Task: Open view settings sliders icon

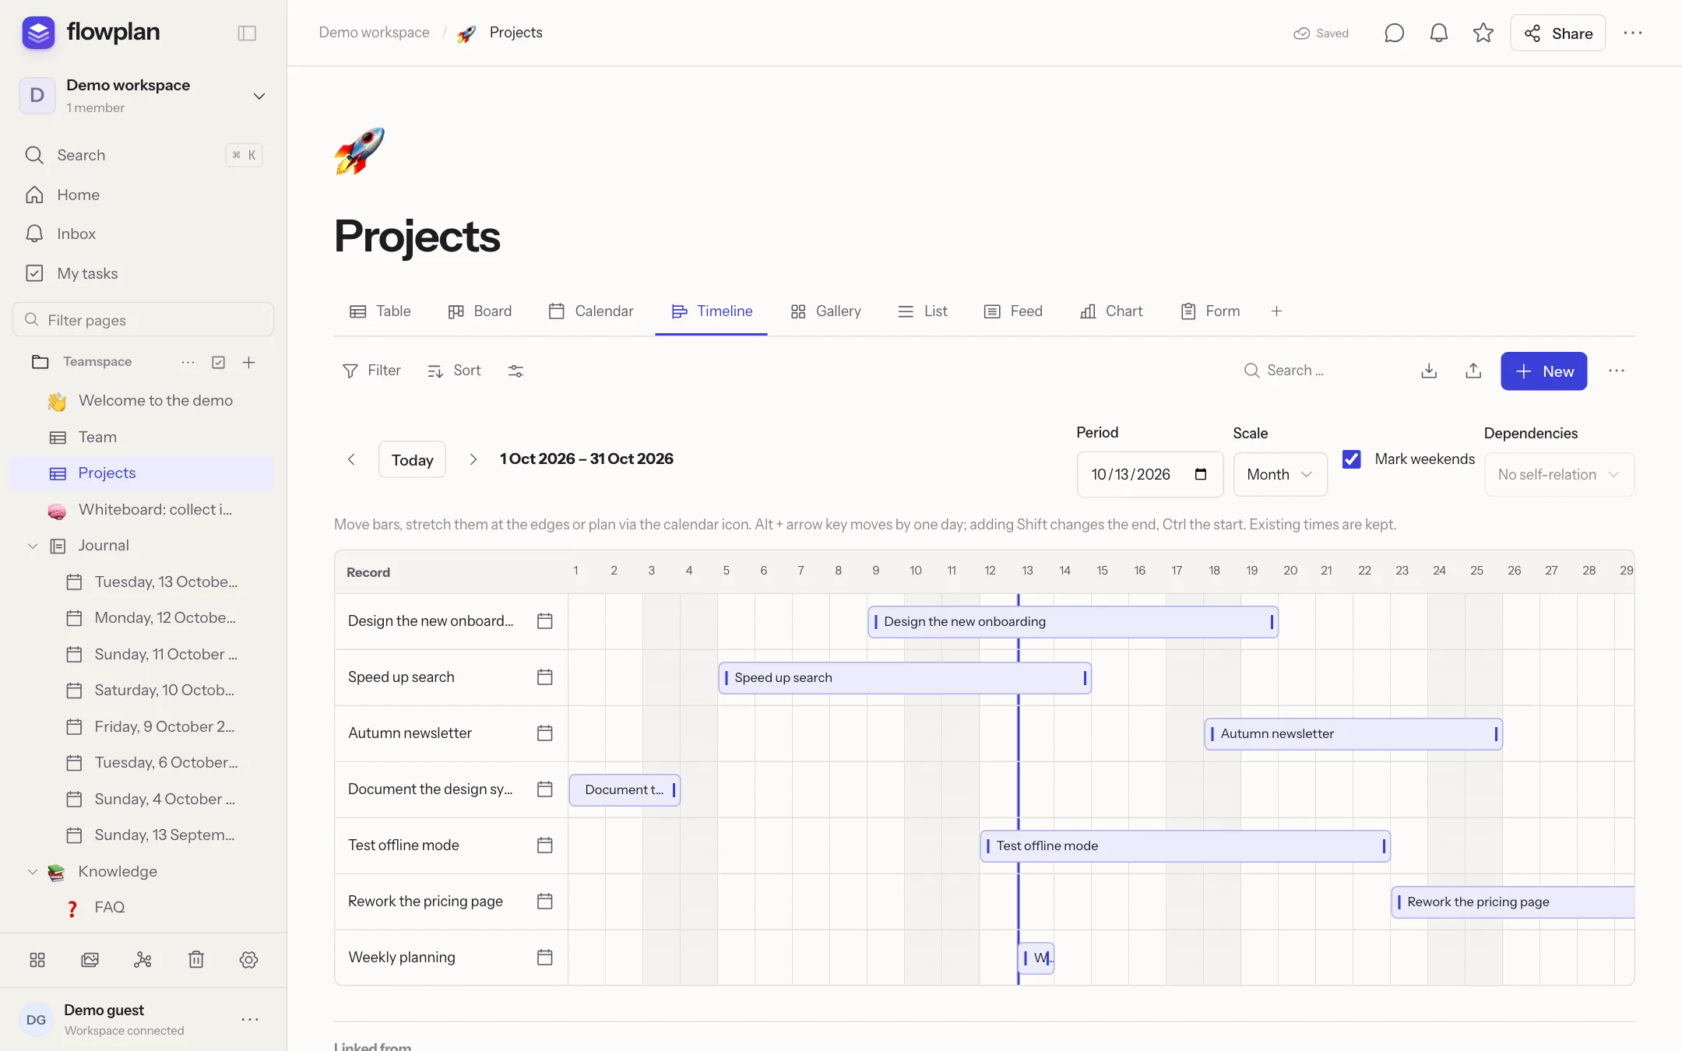Action: (516, 371)
